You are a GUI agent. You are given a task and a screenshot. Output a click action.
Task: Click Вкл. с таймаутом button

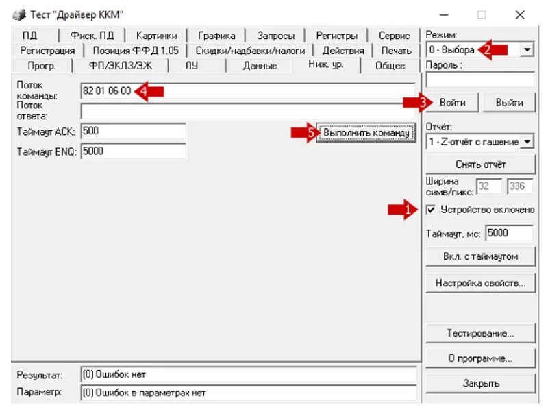(481, 256)
